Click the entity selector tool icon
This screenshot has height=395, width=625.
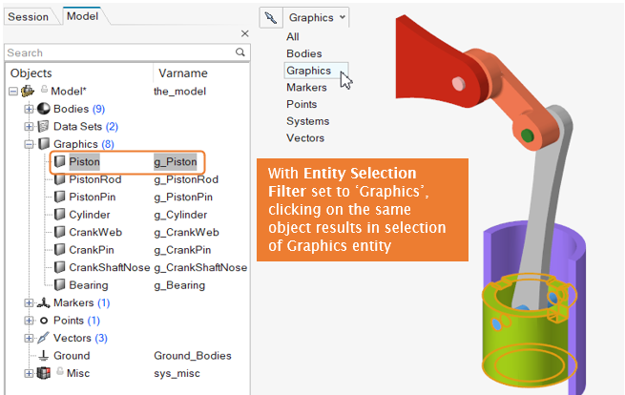(x=271, y=17)
